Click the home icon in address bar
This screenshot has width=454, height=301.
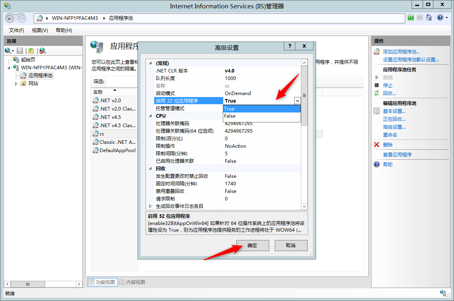pyautogui.click(x=429, y=18)
